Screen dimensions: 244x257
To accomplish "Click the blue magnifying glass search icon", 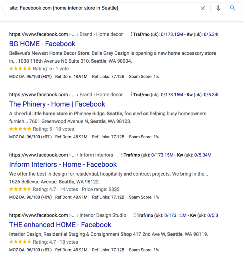I will click(232, 8).
